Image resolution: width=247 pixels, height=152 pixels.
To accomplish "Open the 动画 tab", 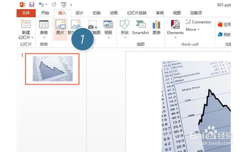I will point(114,13).
